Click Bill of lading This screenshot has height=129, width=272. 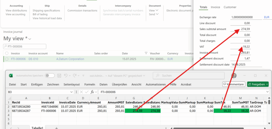[40, 14]
